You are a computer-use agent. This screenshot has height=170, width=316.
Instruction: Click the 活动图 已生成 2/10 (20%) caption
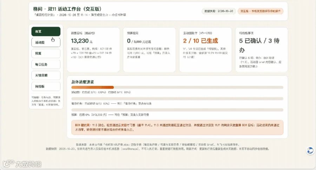pyautogui.click(x=101, y=92)
